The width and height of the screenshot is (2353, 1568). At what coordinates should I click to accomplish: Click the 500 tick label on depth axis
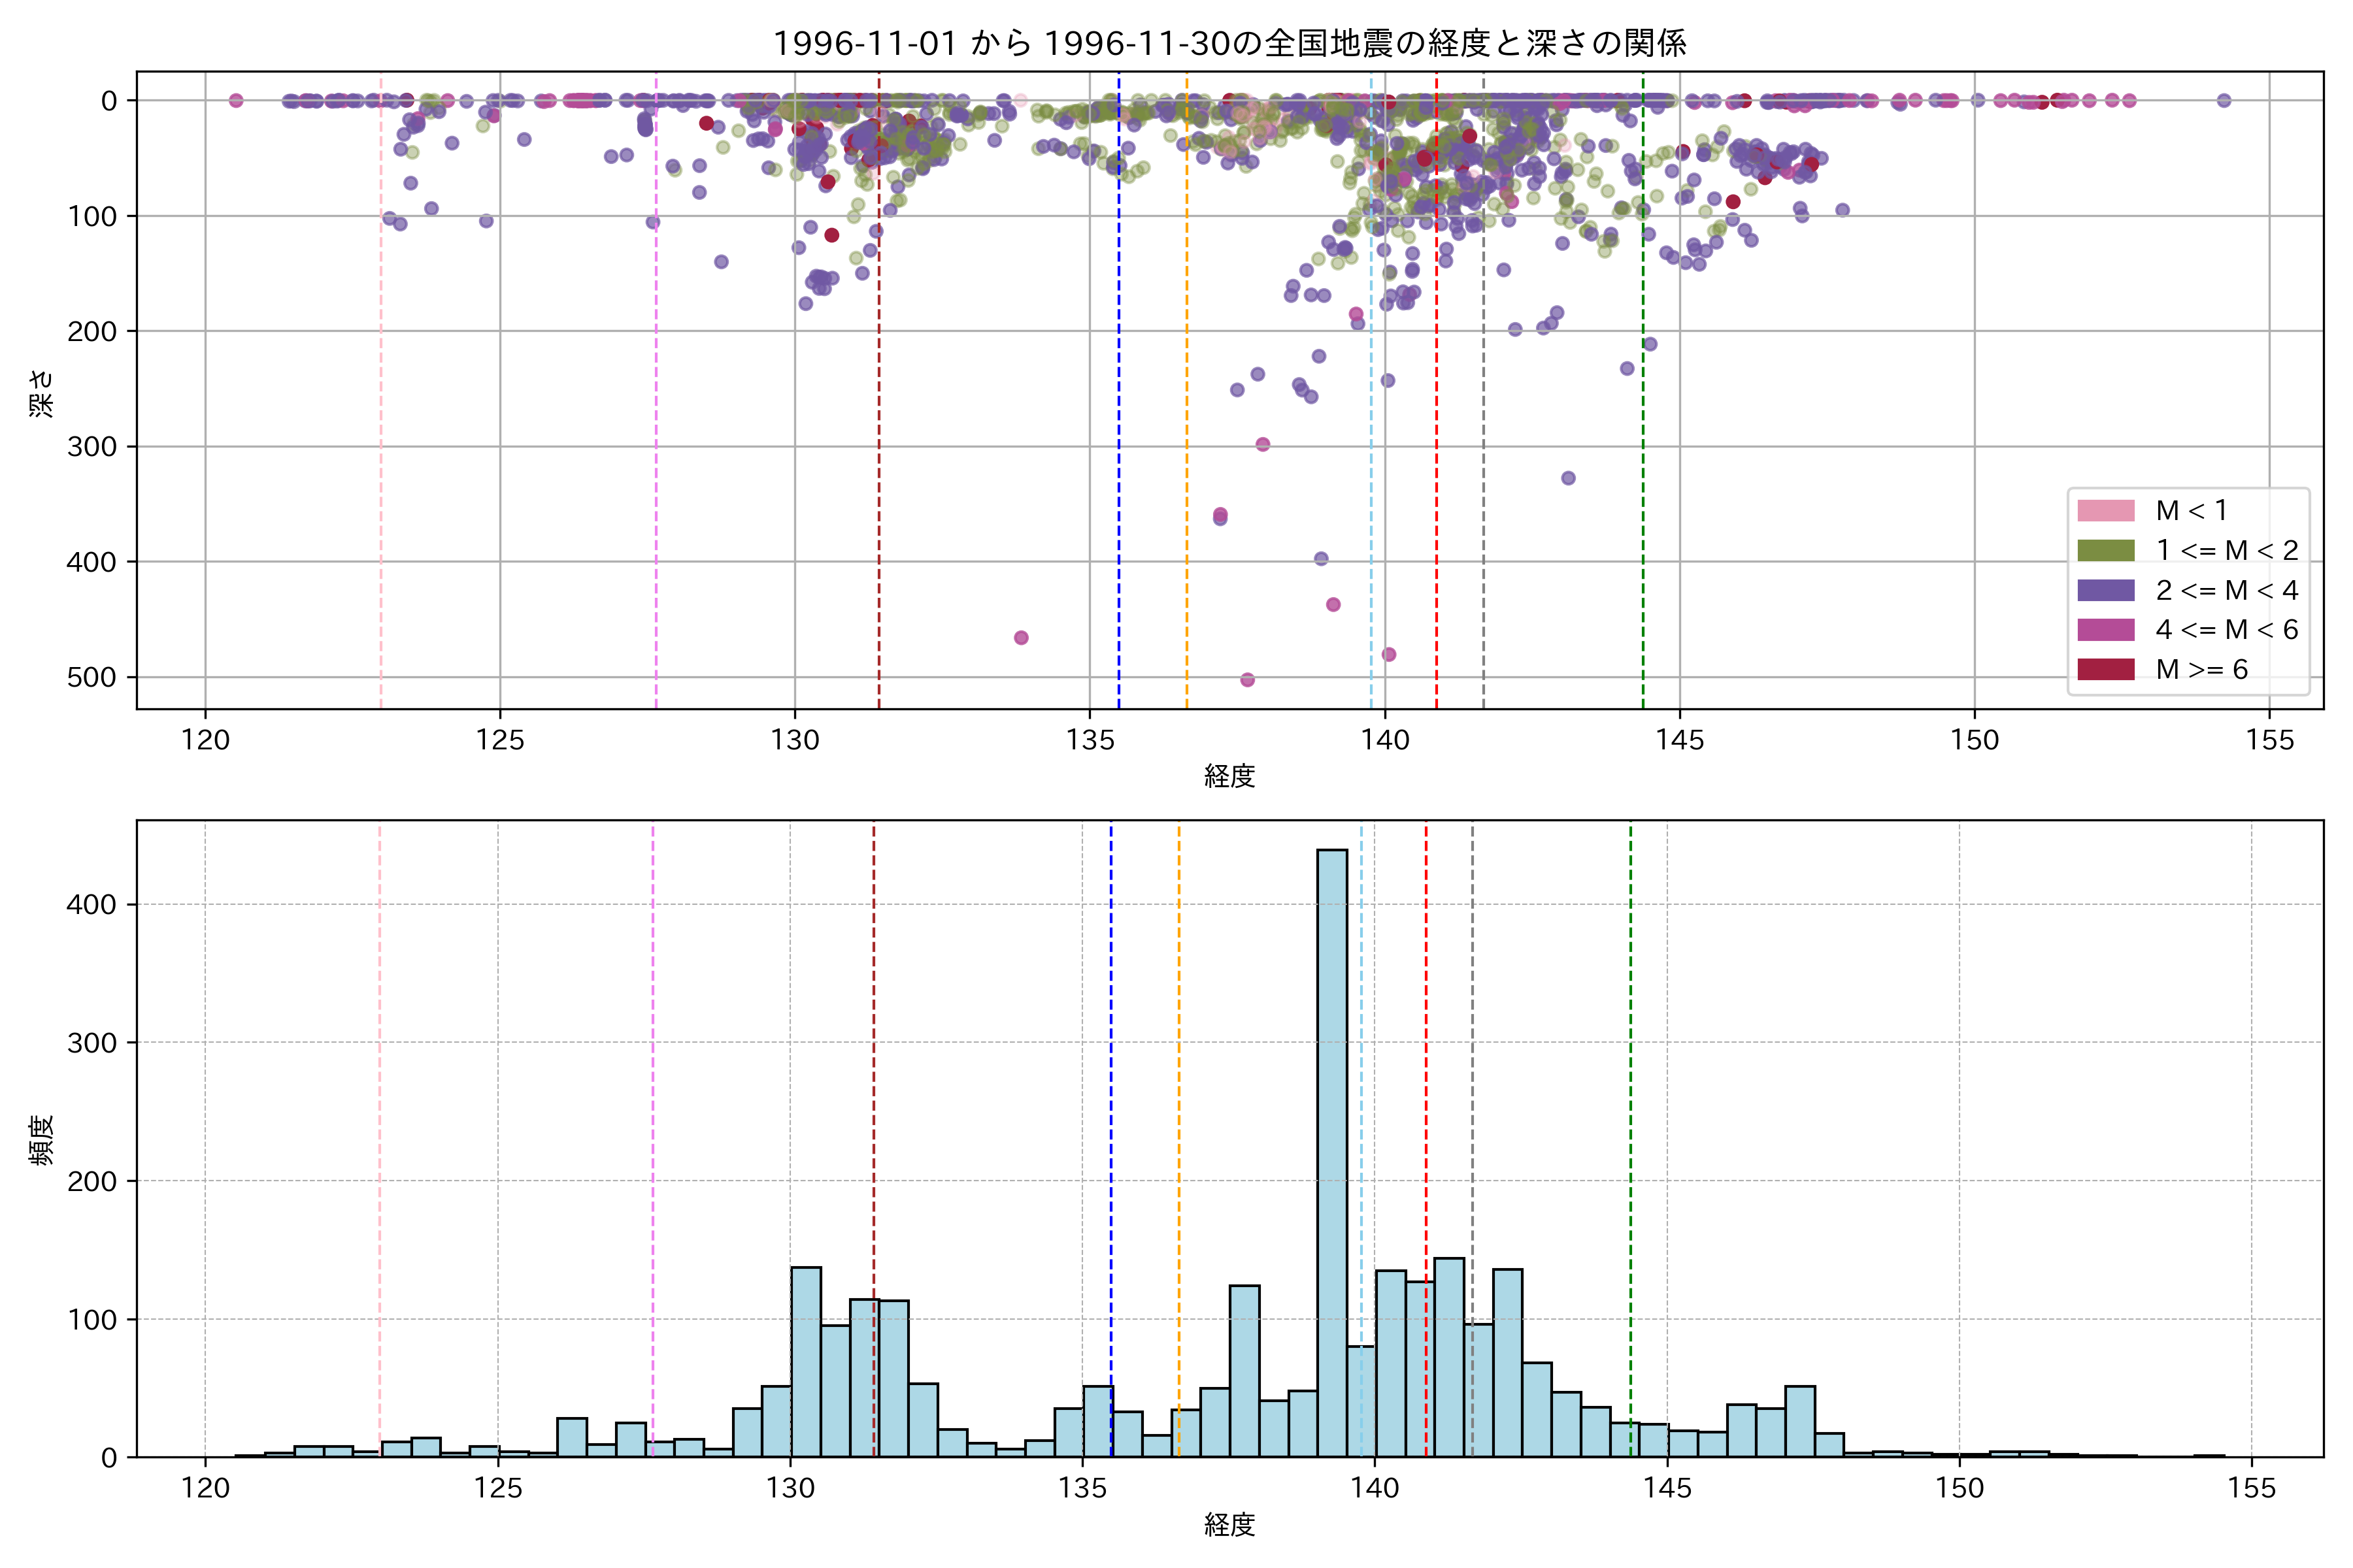(91, 677)
